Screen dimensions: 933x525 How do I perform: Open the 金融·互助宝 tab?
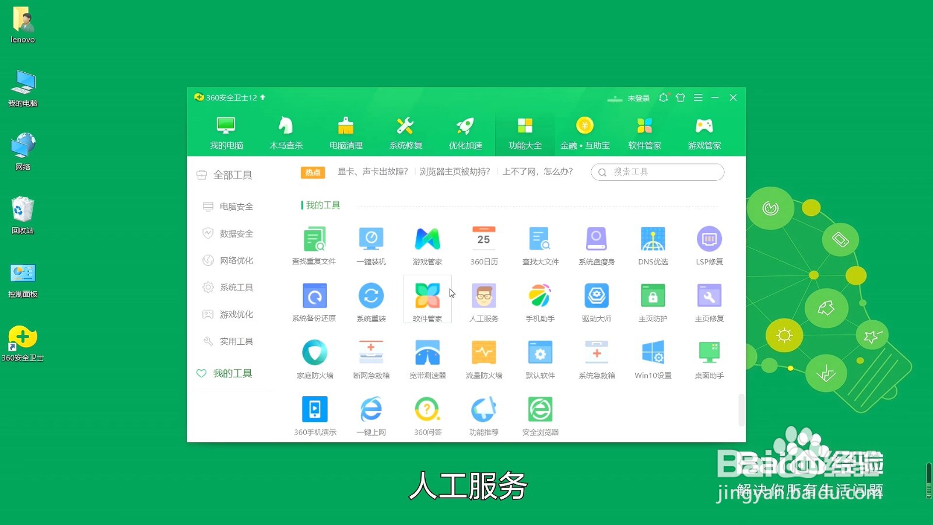[585, 133]
